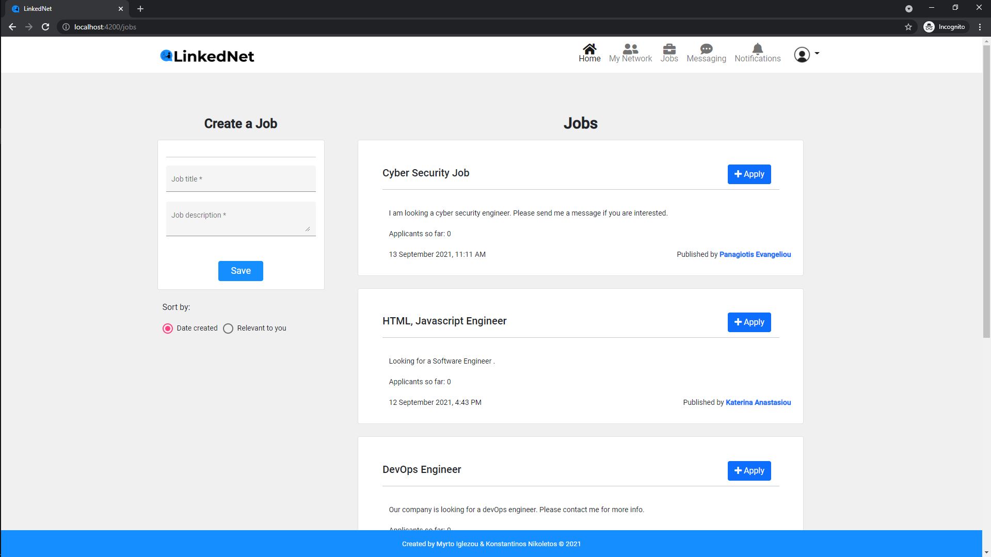Click the LinkedNet logo
The width and height of the screenshot is (991, 557).
pyautogui.click(x=207, y=56)
